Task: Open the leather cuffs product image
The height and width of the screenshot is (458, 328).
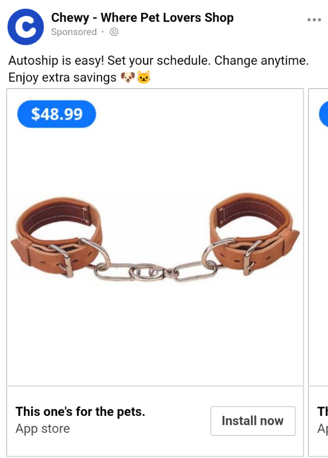Action: 155,237
